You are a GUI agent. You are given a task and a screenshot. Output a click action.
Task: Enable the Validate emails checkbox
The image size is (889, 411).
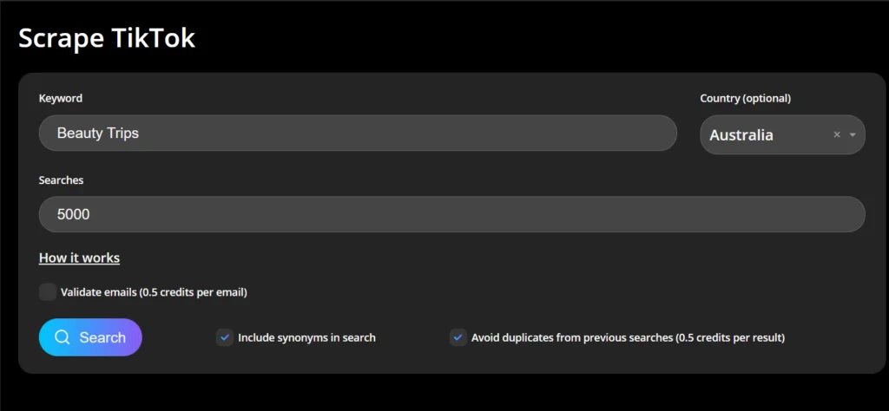[x=48, y=292]
